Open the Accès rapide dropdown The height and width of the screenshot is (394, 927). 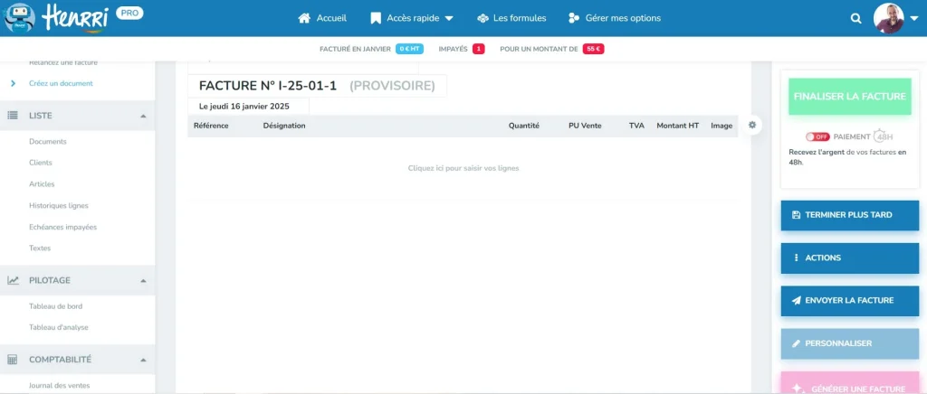pyautogui.click(x=412, y=18)
